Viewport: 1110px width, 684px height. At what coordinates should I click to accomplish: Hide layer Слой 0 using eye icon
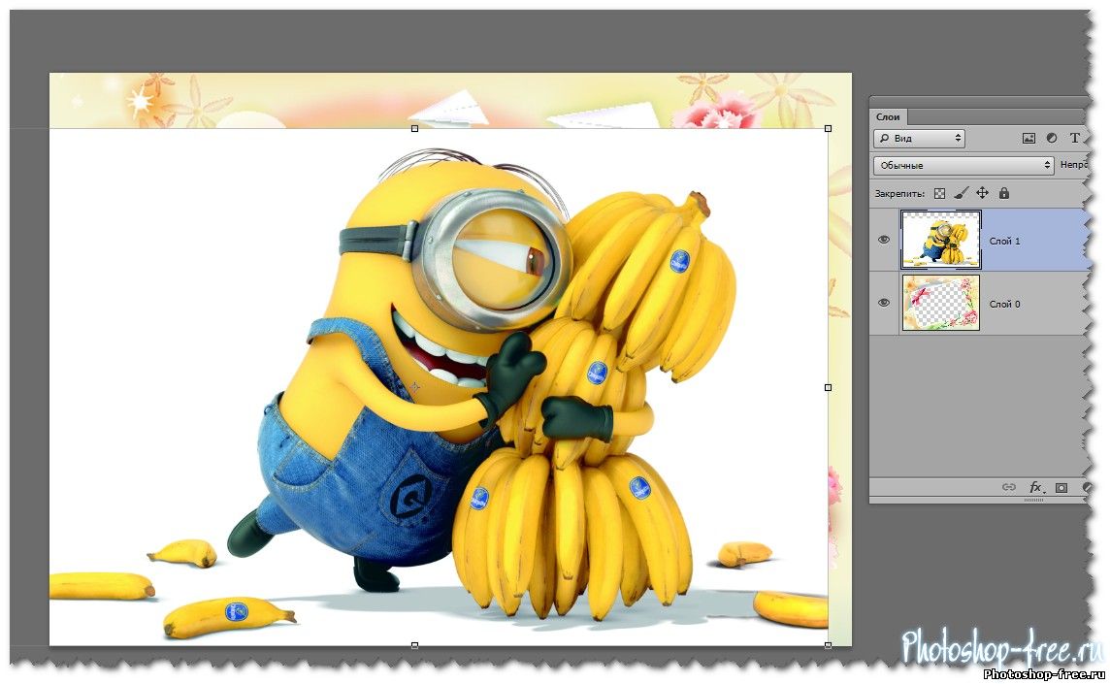click(x=884, y=303)
